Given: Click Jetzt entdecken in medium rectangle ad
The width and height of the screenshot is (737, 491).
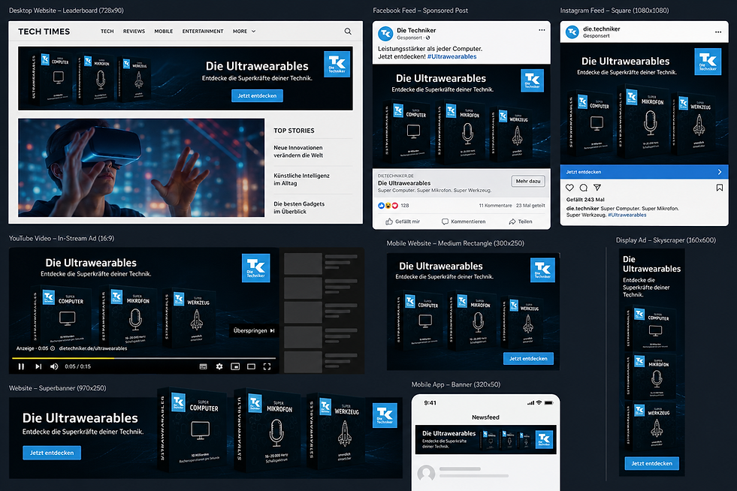Looking at the screenshot, I should pyautogui.click(x=528, y=359).
